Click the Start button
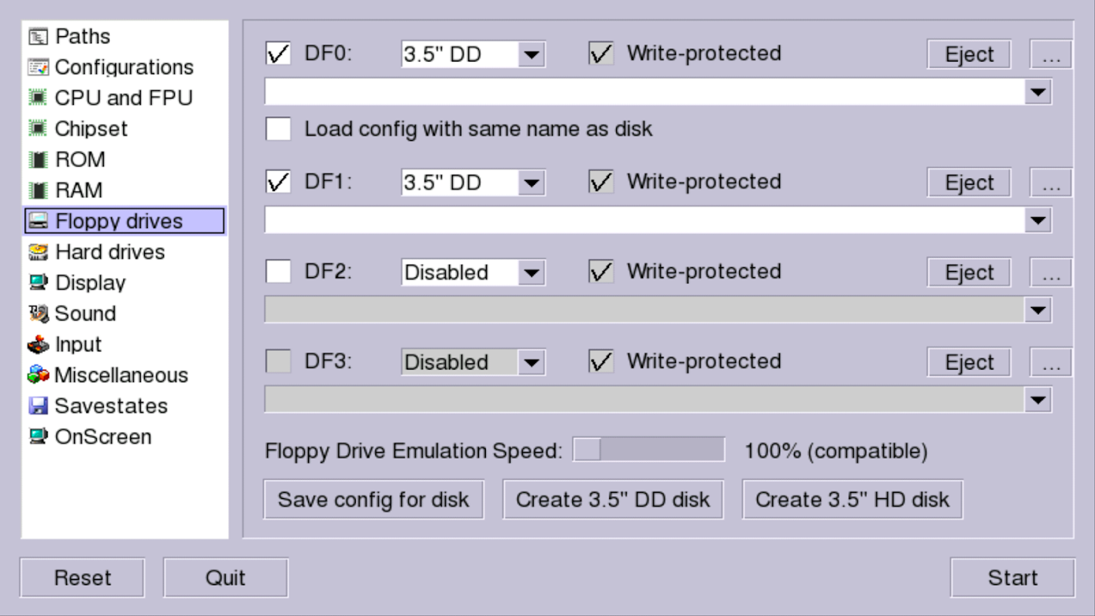This screenshot has width=1095, height=616. point(1013,577)
